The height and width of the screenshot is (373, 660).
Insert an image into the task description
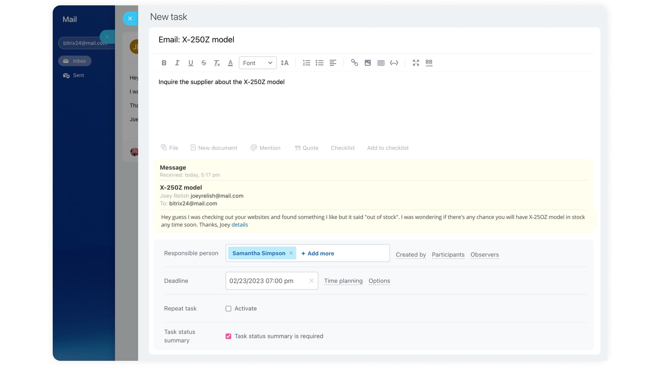(367, 63)
